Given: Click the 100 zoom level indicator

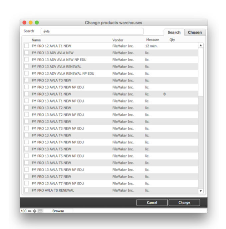Looking at the screenshot, I should point(23,211).
